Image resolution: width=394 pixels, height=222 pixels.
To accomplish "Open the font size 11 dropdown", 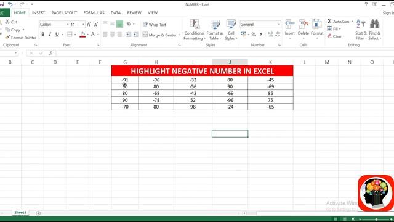I will pos(83,25).
